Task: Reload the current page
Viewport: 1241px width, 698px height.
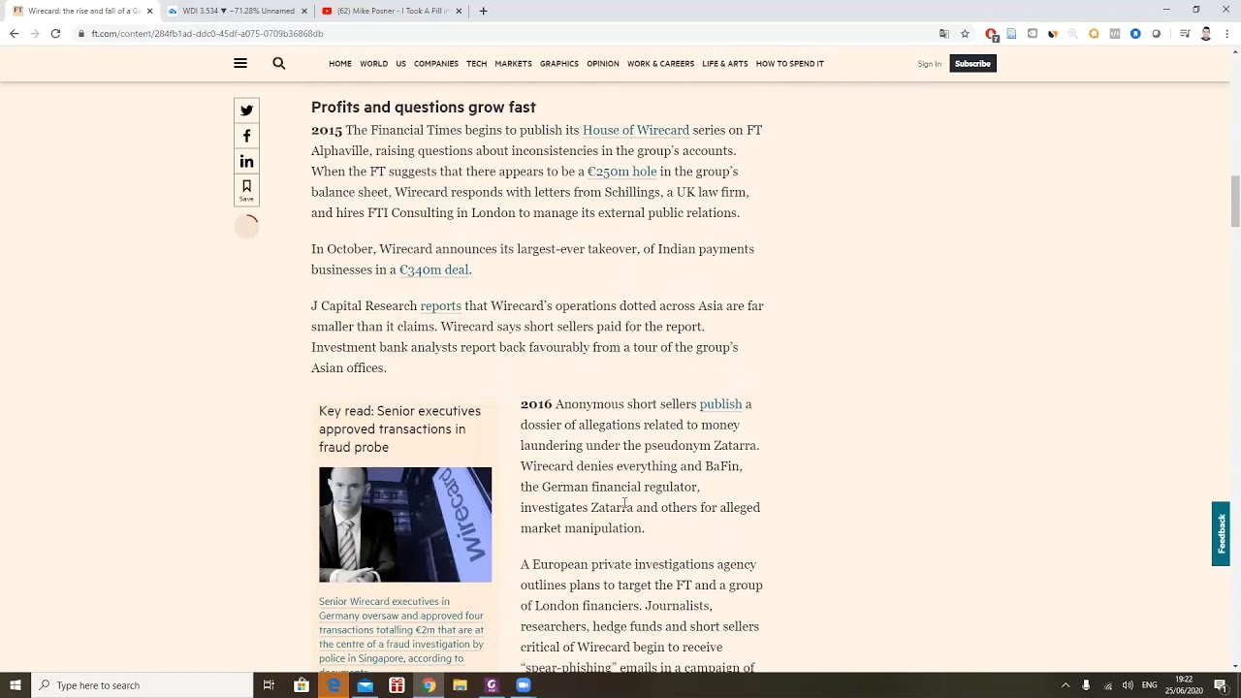Action: coord(55,33)
